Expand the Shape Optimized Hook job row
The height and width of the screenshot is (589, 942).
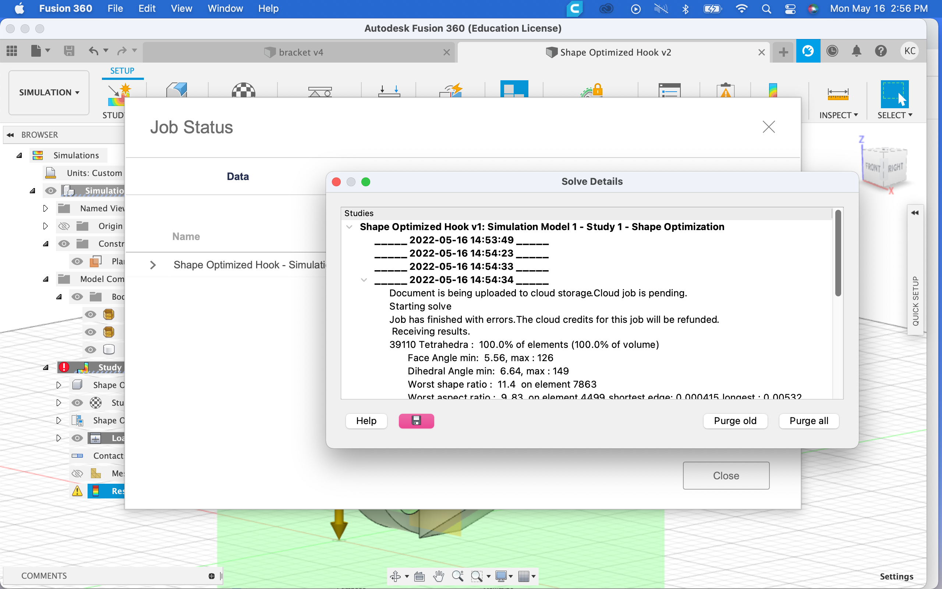pyautogui.click(x=153, y=265)
